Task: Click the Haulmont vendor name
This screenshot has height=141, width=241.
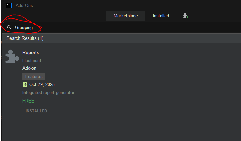Action: pos(32,60)
